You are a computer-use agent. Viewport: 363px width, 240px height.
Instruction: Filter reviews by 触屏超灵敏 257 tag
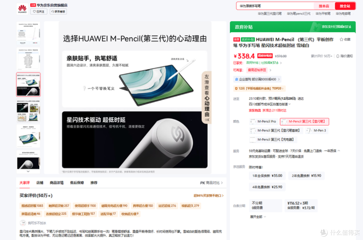(59, 206)
